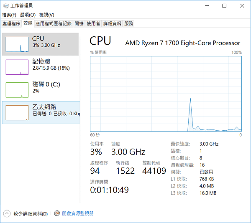The image size is (251, 223).
Task: Select the 乙太網路 Ethernet graph item
Action: point(17,113)
